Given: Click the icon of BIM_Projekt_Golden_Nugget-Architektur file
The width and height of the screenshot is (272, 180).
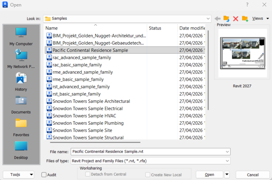Looking at the screenshot, I should pos(49,36).
